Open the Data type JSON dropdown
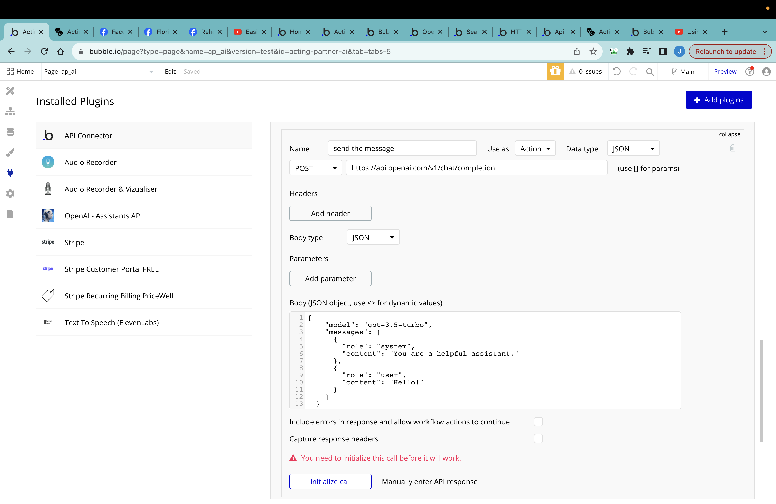 [x=633, y=149]
